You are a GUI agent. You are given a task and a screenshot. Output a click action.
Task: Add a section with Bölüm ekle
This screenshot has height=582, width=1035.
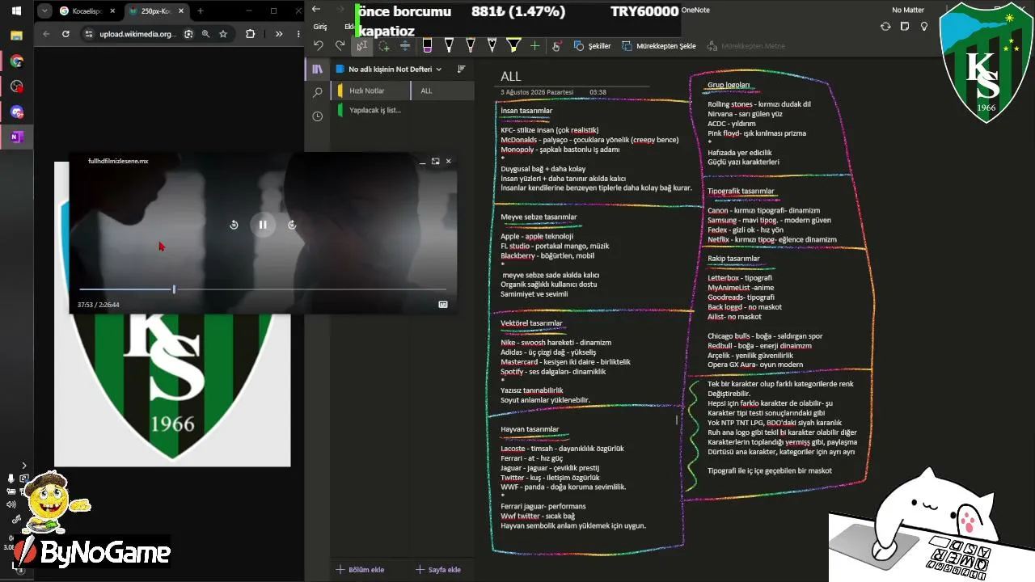point(361,570)
